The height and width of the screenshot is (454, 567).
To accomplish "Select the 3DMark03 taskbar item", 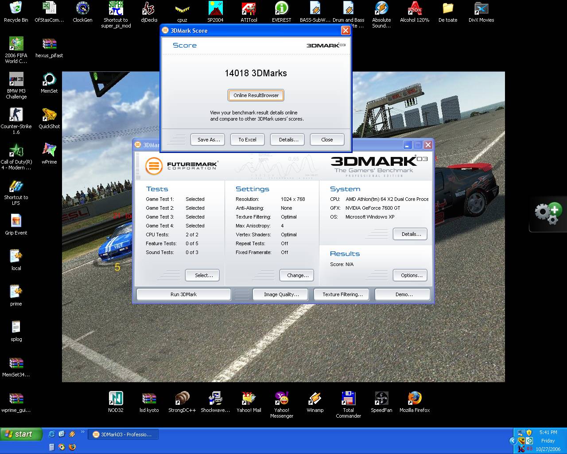I will (x=123, y=434).
